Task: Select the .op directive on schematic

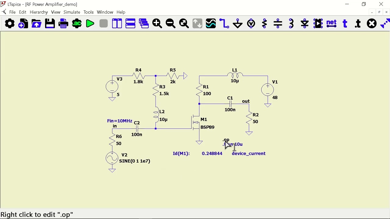Action: (x=226, y=140)
